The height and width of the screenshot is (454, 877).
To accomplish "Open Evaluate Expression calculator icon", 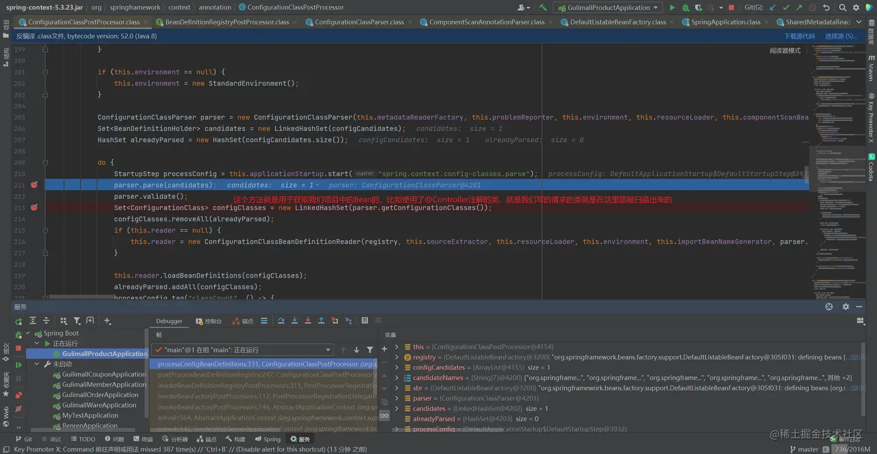I will [x=364, y=321].
